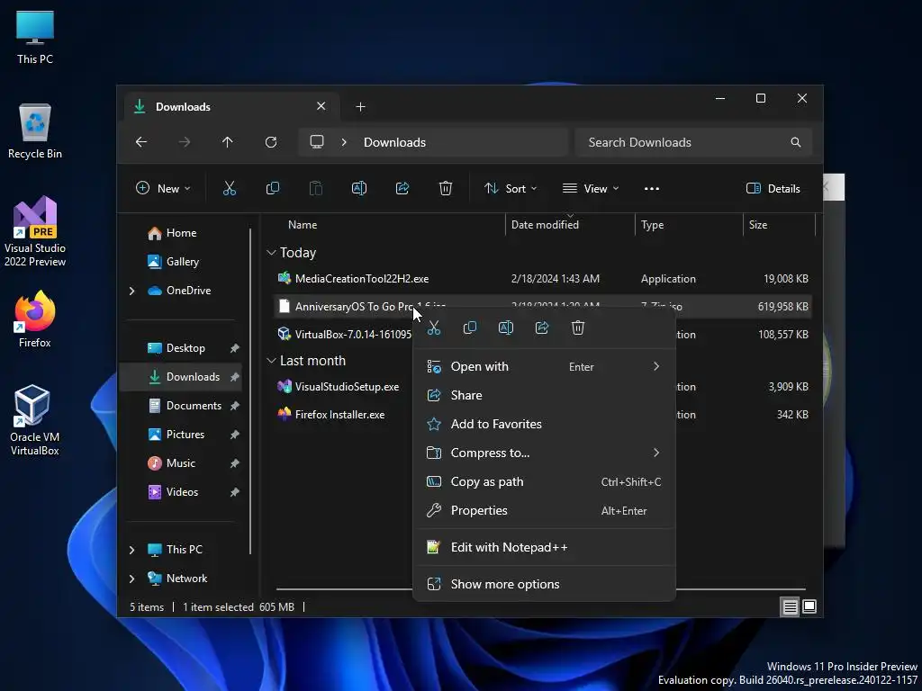Expand the breadcrumb chevron before Downloads
922x691 pixels.
[344, 142]
